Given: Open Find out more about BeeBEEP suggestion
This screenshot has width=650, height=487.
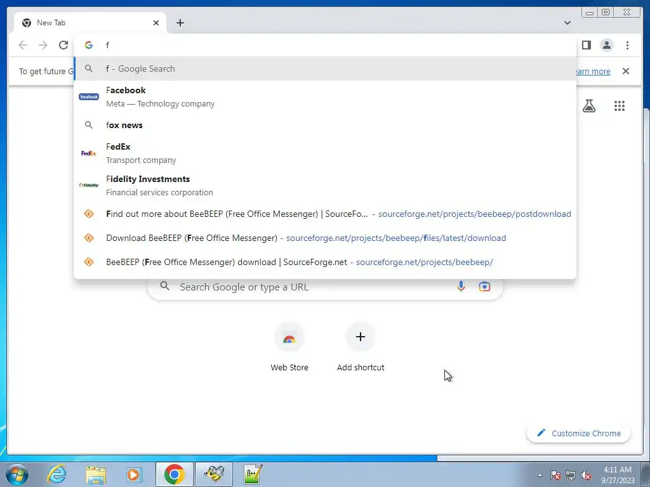Looking at the screenshot, I should pos(325,214).
